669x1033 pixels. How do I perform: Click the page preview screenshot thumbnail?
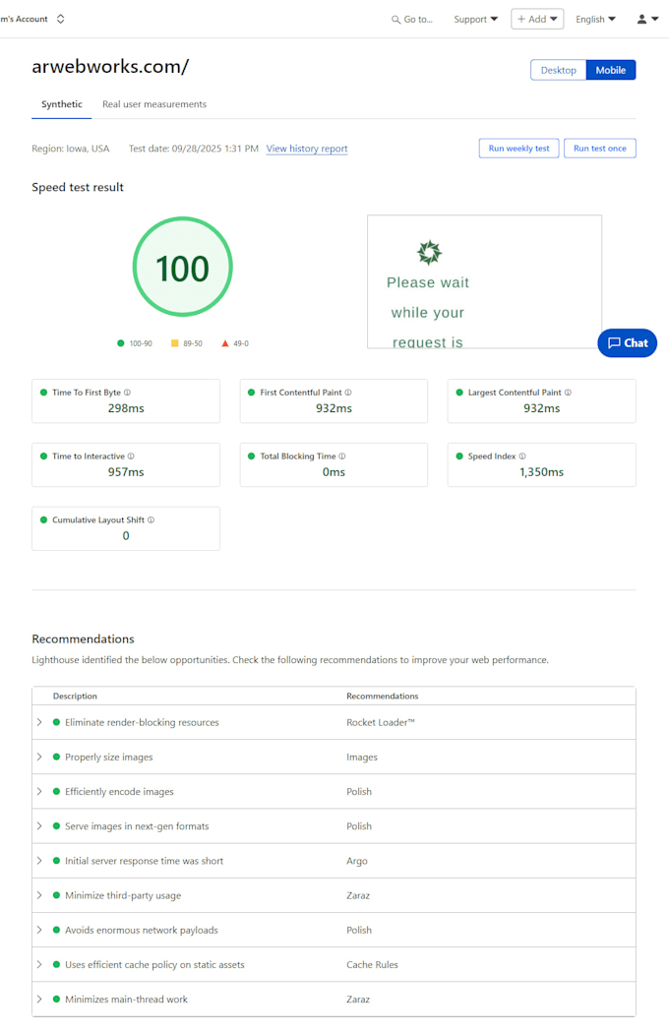(484, 281)
